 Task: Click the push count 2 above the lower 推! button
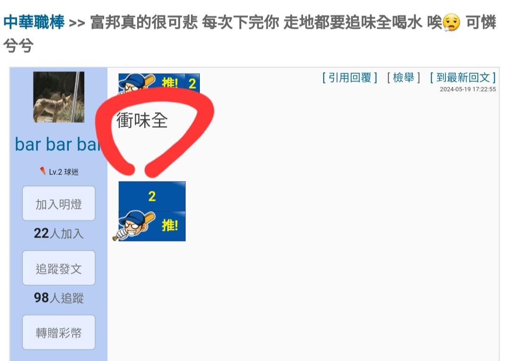click(152, 197)
